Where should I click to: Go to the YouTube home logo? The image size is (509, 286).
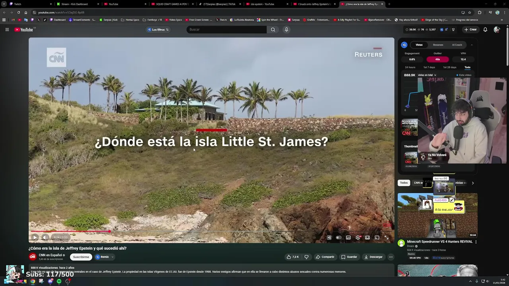click(x=24, y=29)
